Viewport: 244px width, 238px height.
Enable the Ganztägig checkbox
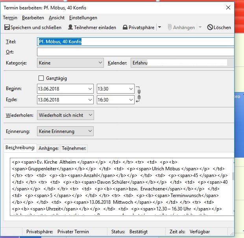(41, 78)
